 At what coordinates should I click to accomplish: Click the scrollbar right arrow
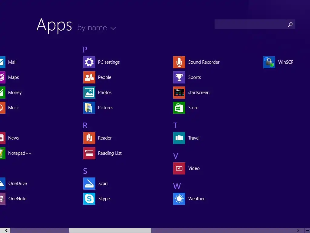click(298, 231)
